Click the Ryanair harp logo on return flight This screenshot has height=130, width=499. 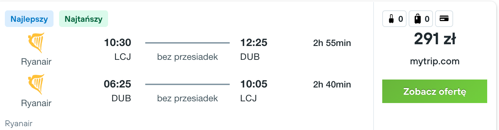point(36,85)
